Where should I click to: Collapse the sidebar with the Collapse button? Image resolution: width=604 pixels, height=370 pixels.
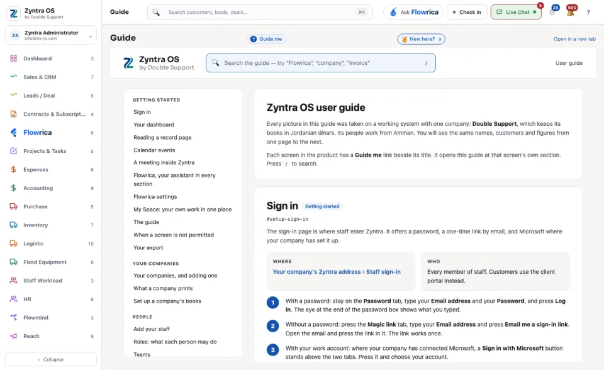(x=51, y=359)
